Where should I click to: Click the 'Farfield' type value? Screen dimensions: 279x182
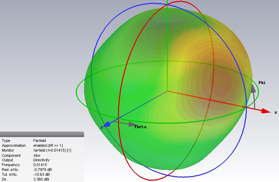39,141
